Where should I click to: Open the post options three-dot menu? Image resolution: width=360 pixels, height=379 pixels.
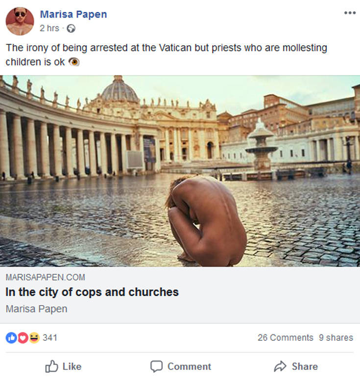pyautogui.click(x=349, y=13)
